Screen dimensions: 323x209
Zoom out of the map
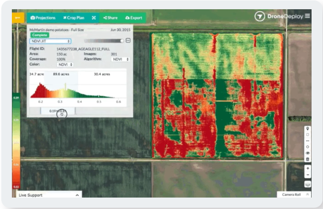click(x=307, y=175)
